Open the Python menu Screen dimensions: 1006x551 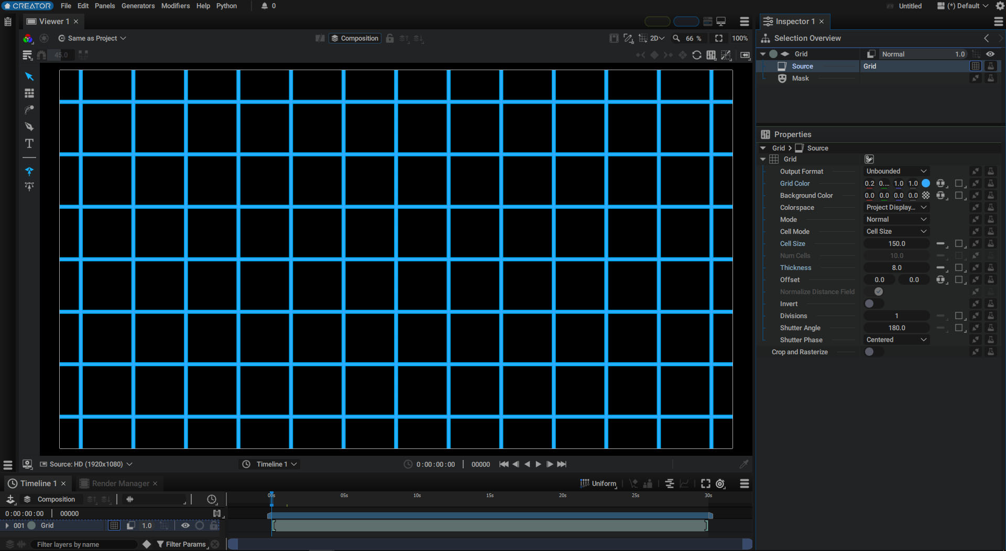coord(226,6)
